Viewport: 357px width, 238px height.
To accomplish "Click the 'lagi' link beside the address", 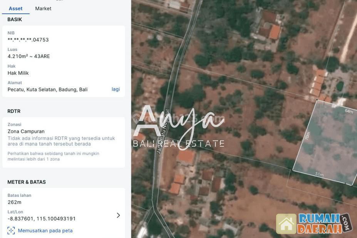I will tap(116, 89).
